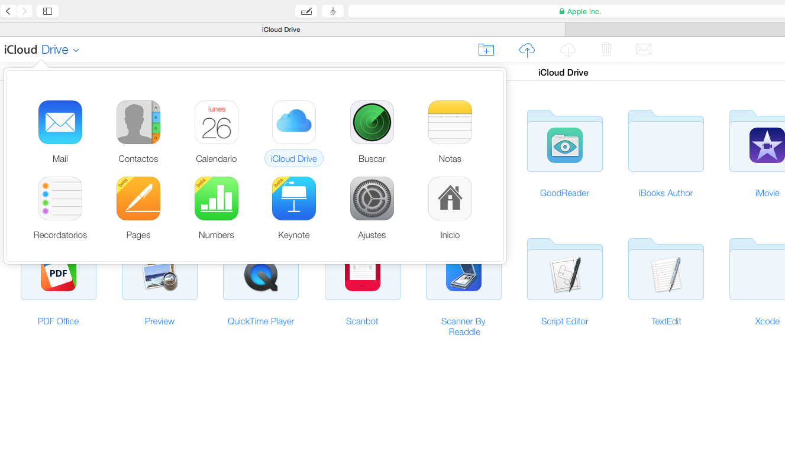Image resolution: width=785 pixels, height=459 pixels.
Task: Open Ajustes settings icon
Action: coord(372,198)
